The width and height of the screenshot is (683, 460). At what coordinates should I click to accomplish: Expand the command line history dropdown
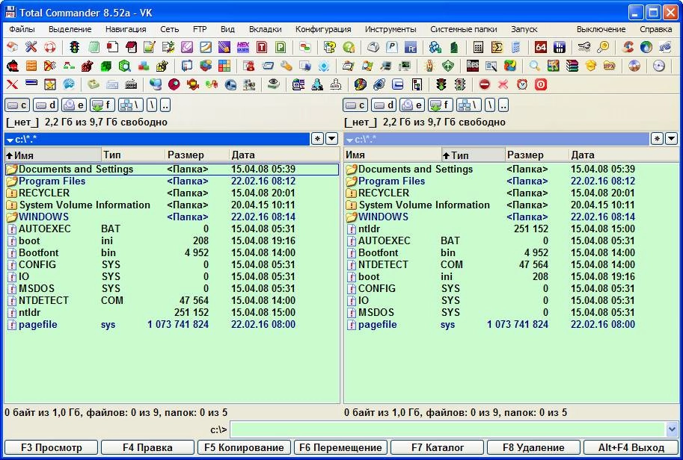[x=671, y=429]
